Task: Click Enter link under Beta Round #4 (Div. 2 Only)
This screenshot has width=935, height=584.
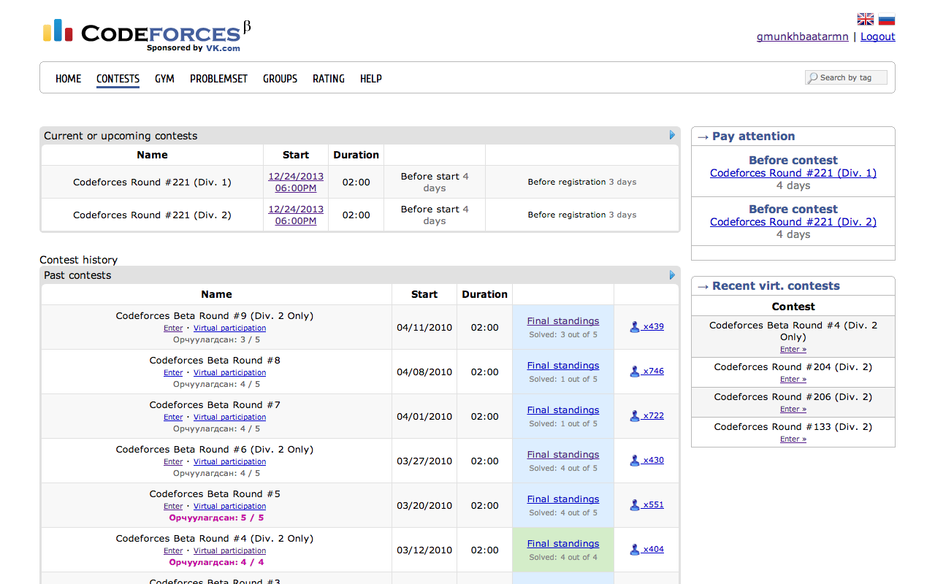Action: point(173,551)
